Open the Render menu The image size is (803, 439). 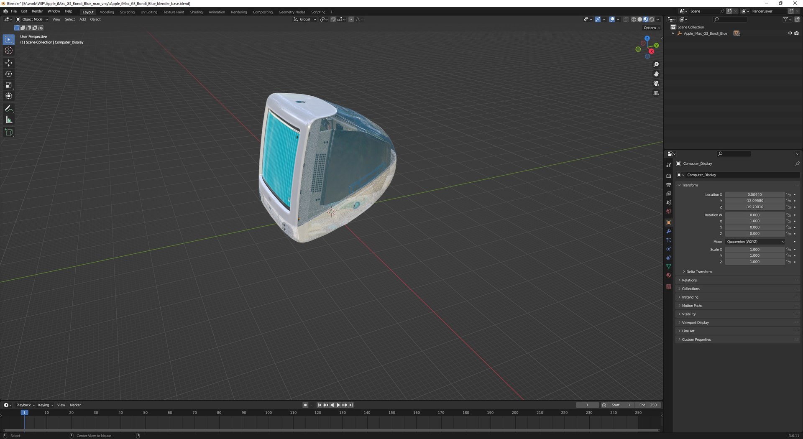[x=37, y=11]
